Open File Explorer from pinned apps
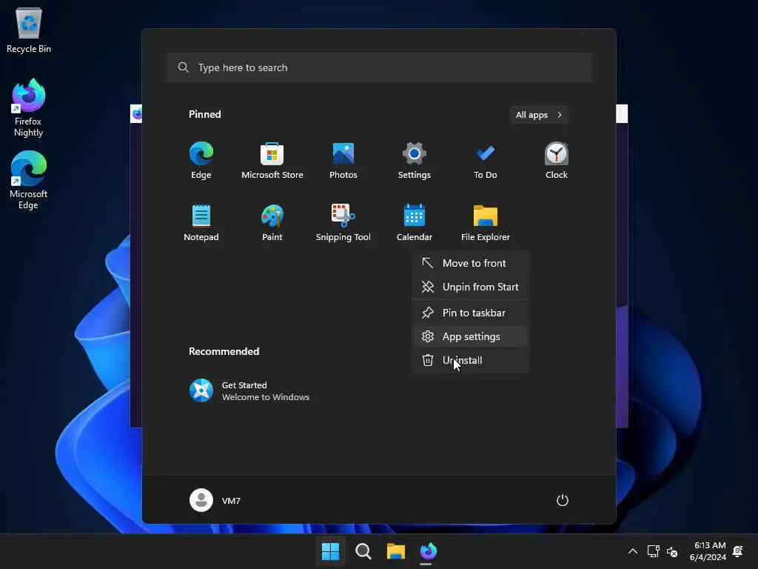The image size is (758, 569). click(x=486, y=222)
